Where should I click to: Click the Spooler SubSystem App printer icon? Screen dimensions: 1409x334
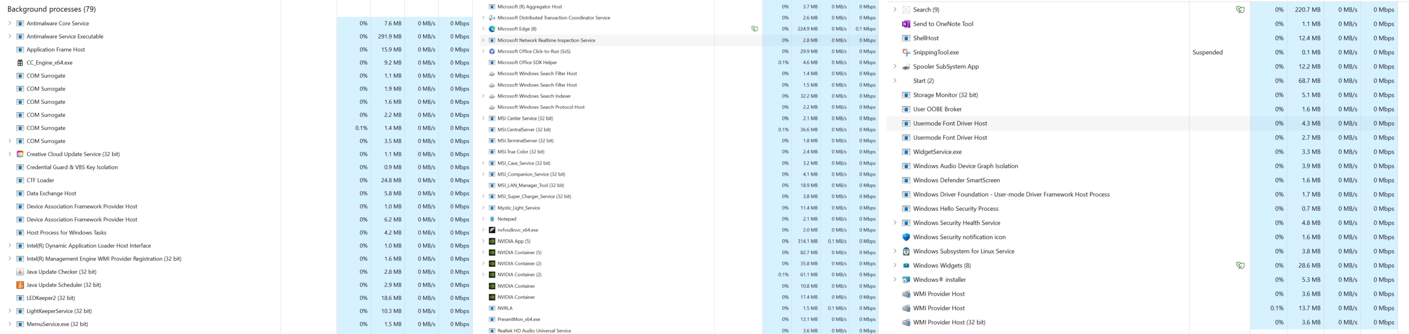tap(906, 66)
